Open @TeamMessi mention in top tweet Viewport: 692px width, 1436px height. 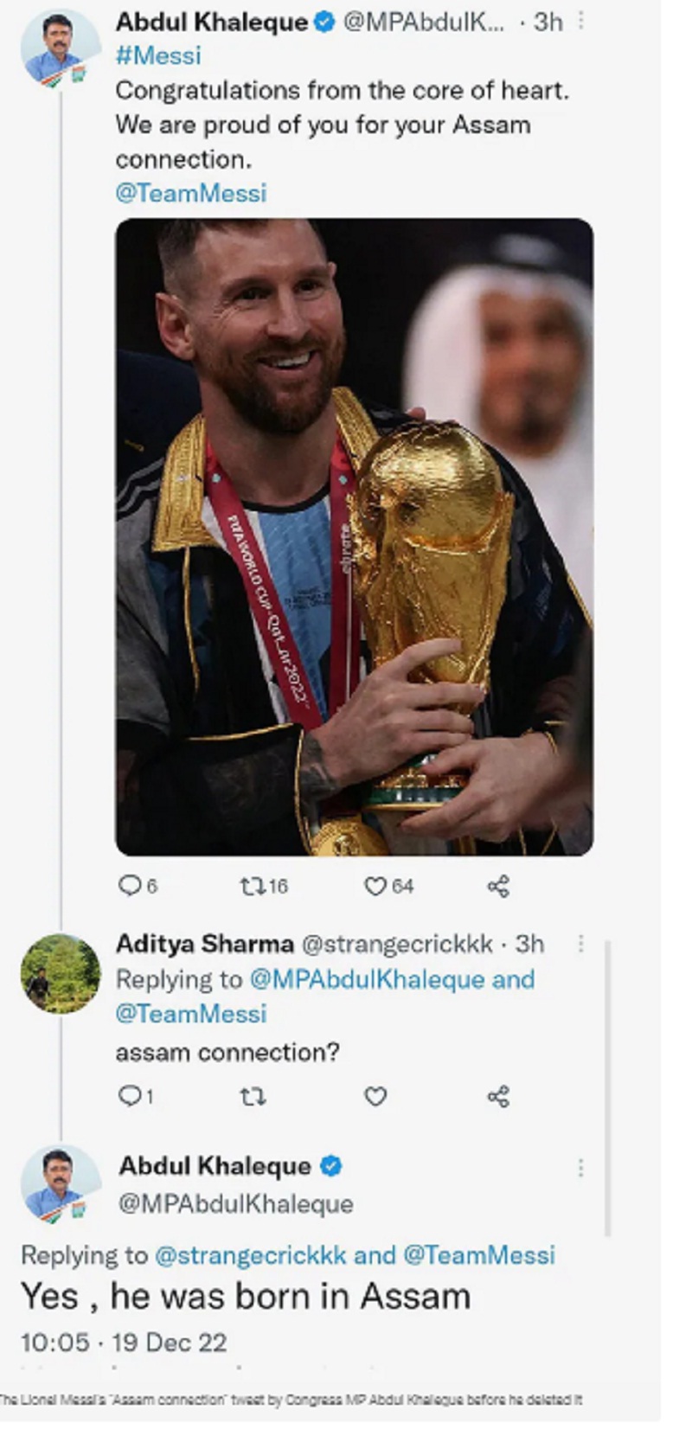tap(191, 193)
